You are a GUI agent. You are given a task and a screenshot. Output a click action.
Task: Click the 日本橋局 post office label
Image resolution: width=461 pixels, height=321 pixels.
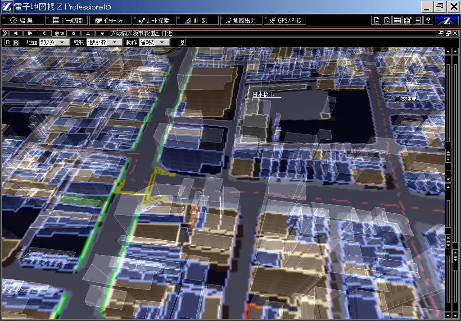tap(406, 99)
